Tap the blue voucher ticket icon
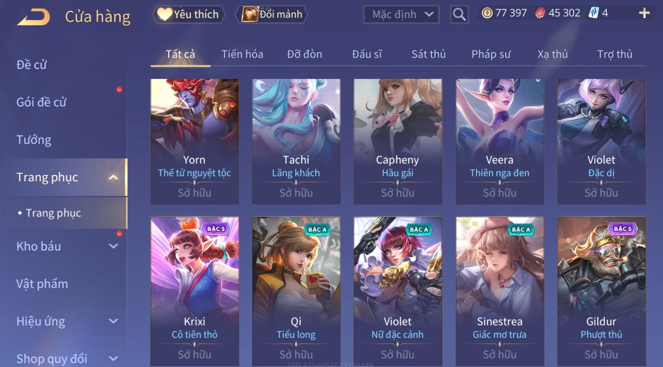The image size is (663, 367). 594,13
